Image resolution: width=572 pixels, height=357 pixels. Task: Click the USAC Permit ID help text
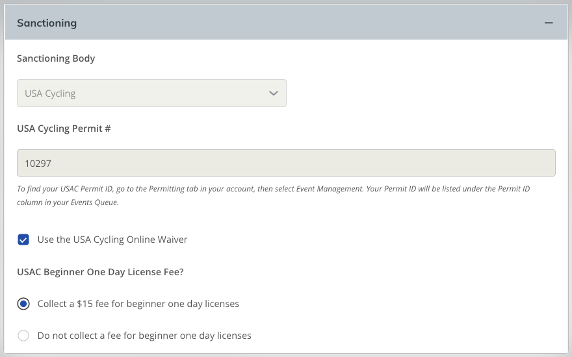coord(273,195)
